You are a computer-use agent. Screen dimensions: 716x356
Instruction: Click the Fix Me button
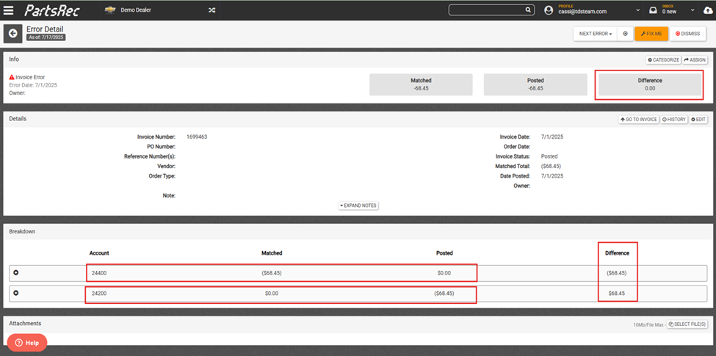pos(651,34)
